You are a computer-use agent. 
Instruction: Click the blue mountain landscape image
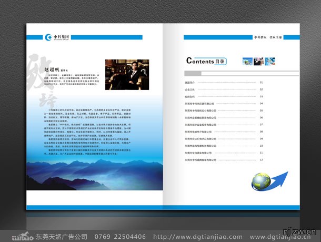click(95, 175)
